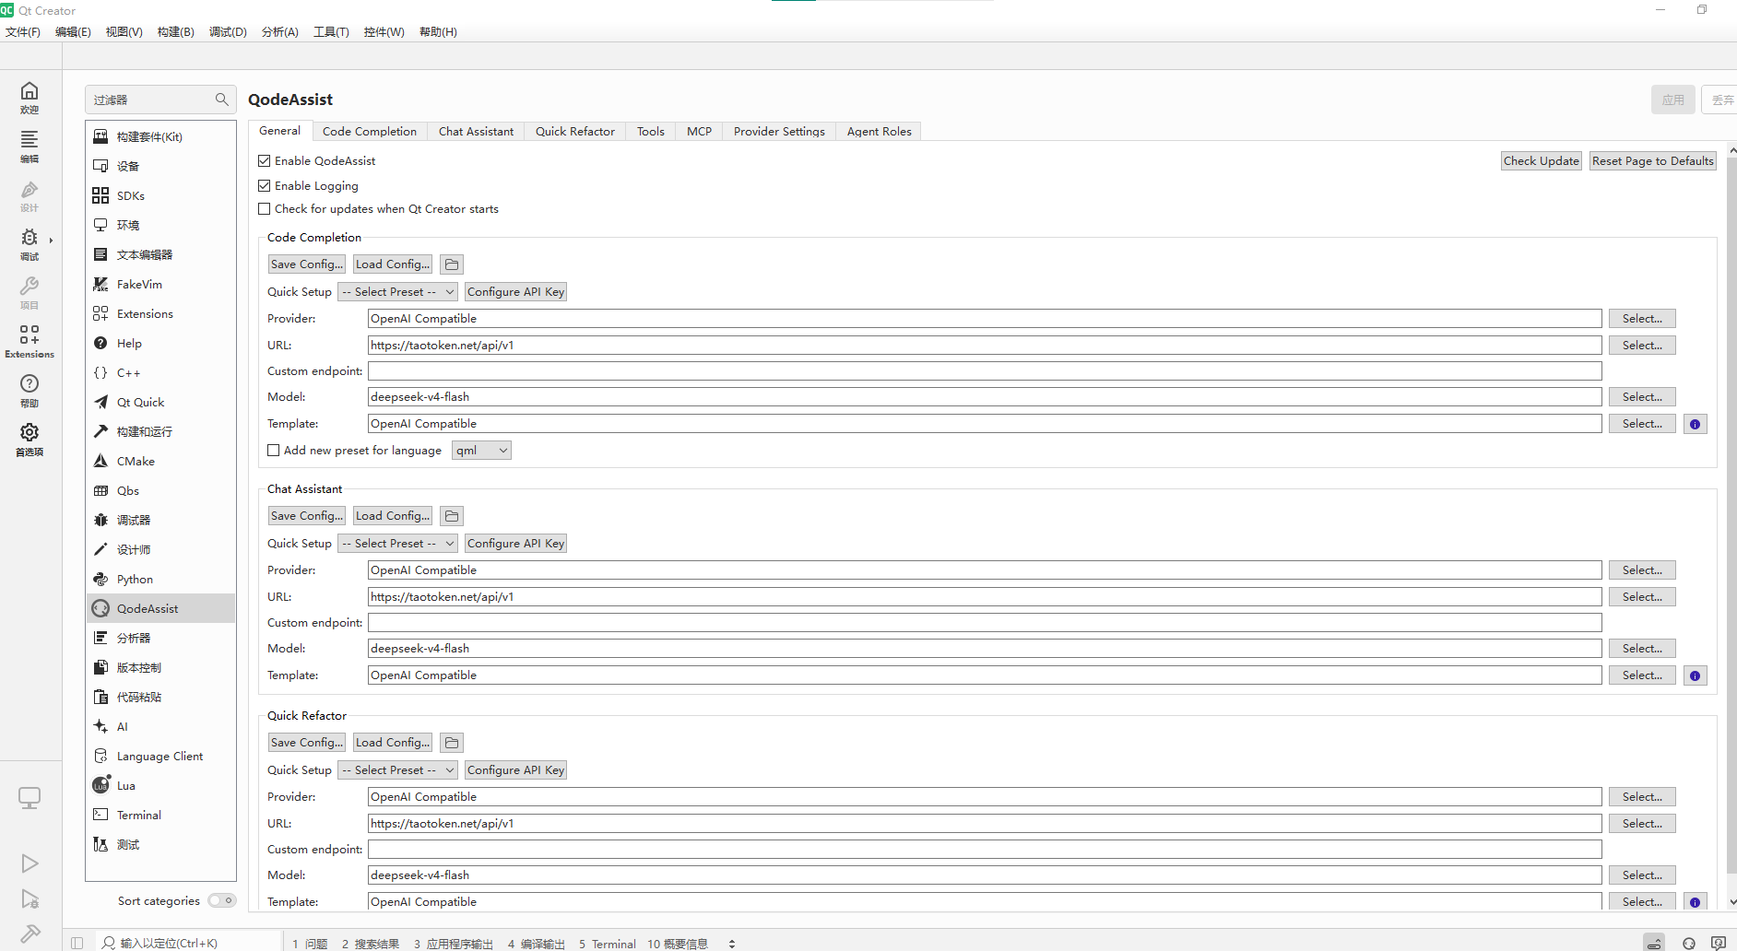
Task: Toggle the left sidebar icon in status bar
Action: 77,943
